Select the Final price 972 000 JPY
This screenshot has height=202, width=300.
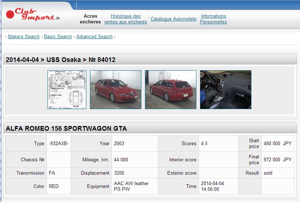[278, 160]
